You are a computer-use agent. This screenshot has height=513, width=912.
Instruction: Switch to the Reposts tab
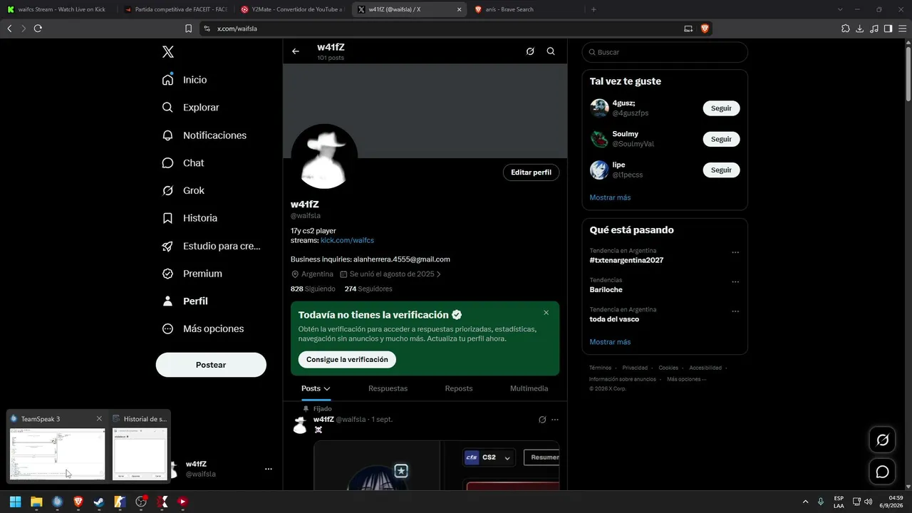[x=459, y=388]
